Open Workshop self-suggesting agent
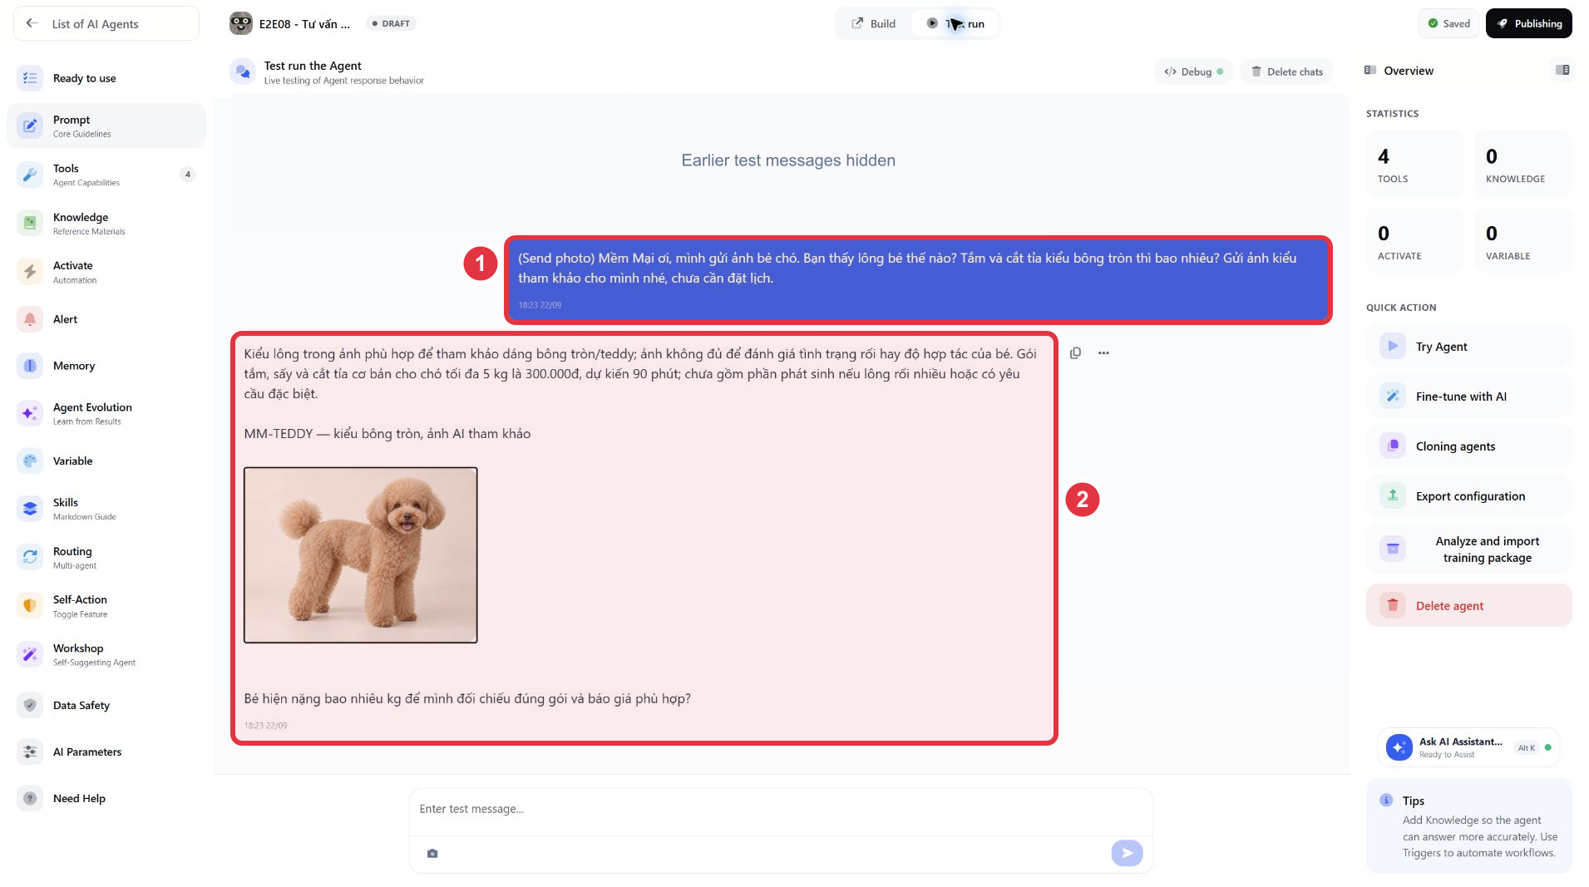 tap(106, 655)
